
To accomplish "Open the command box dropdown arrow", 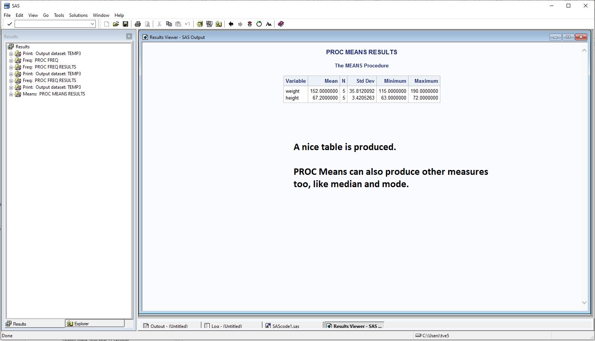I will click(92, 24).
